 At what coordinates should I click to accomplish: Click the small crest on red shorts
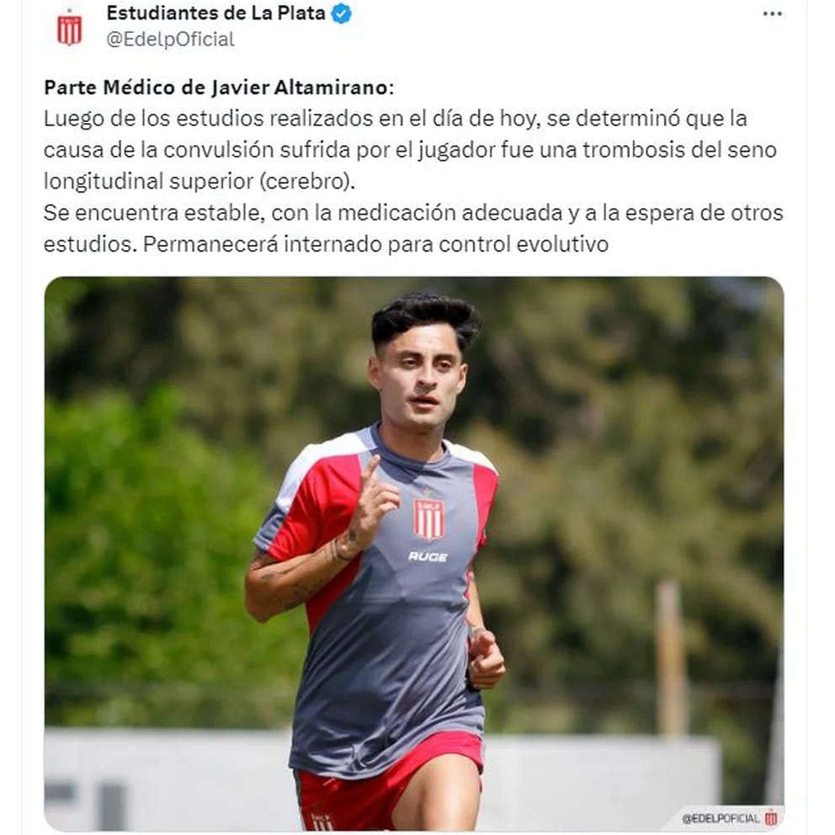click(321, 821)
